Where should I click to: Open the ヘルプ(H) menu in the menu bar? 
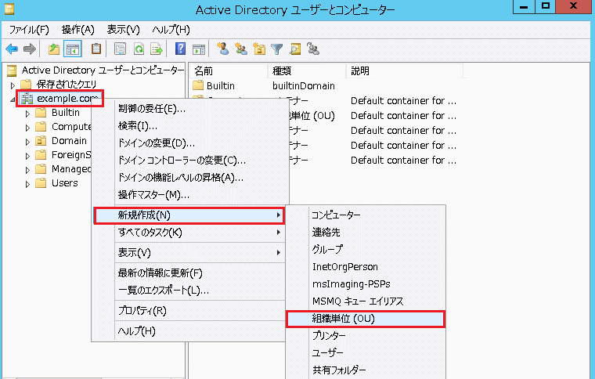[171, 29]
